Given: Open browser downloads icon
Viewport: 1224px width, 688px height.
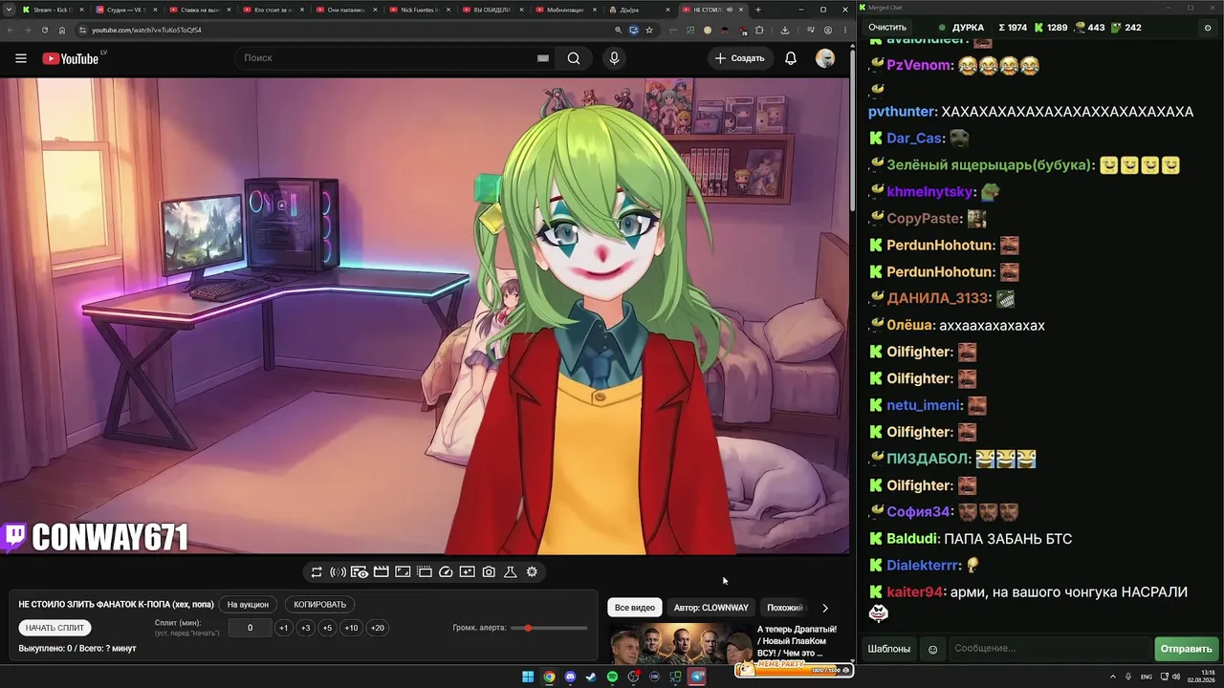Looking at the screenshot, I should click(x=785, y=30).
